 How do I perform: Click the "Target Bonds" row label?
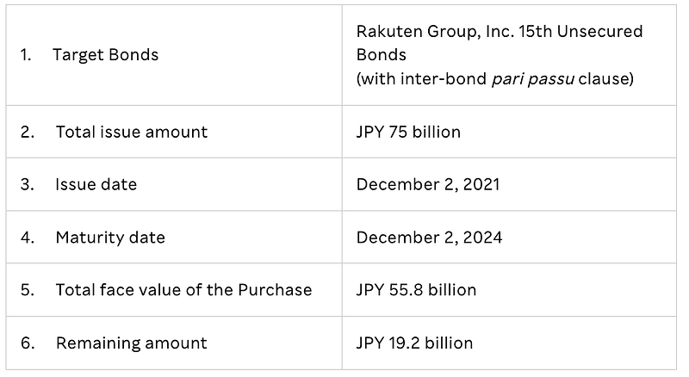(105, 55)
